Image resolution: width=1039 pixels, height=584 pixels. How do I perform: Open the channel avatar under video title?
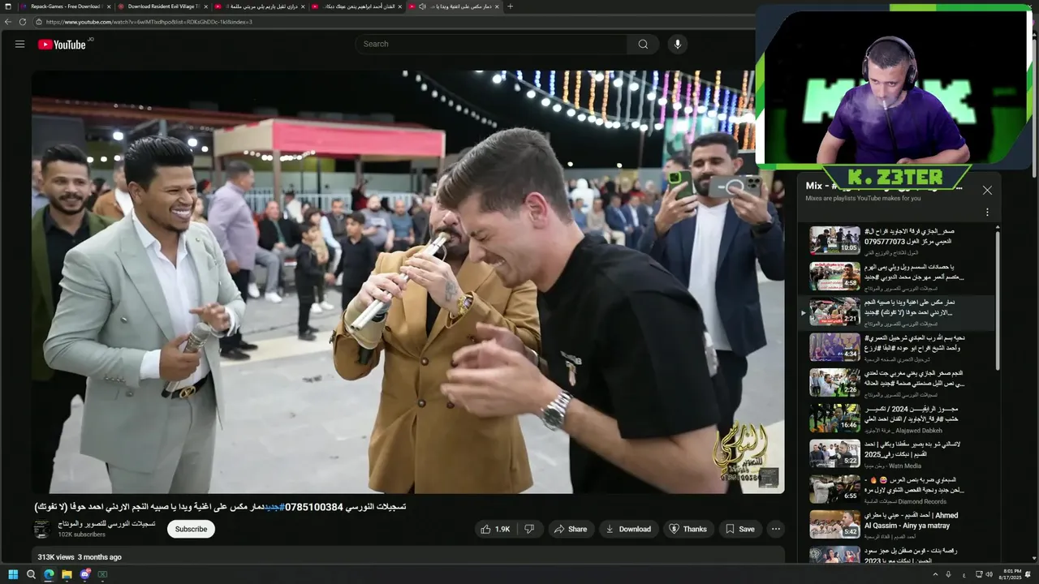tap(42, 529)
